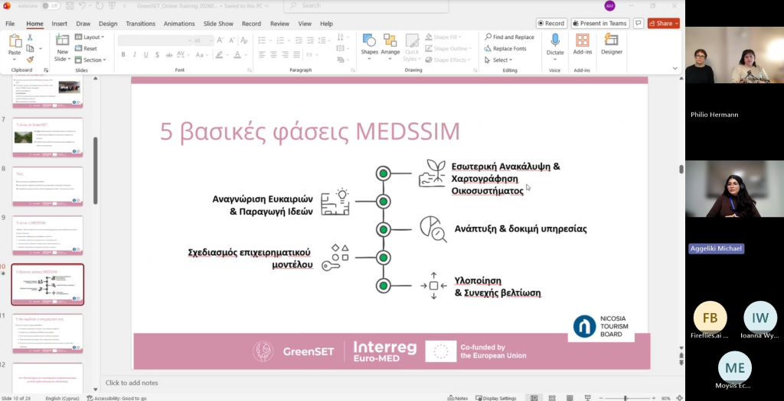Expand the Layout dropdown
The width and height of the screenshot is (784, 401).
[x=92, y=37]
